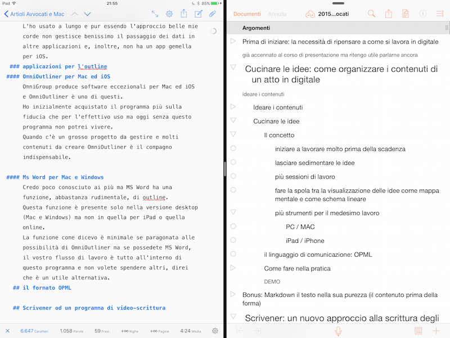Open the outline view options icon

point(440,14)
